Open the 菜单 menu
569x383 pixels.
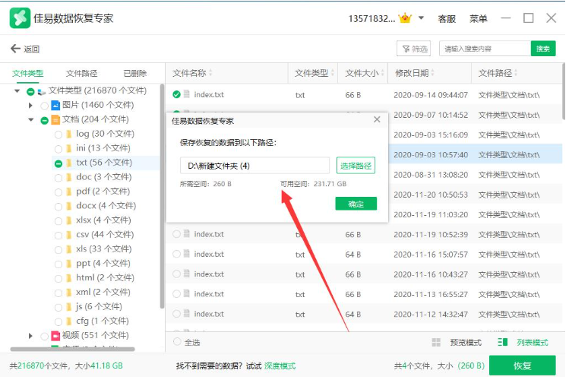tap(479, 18)
